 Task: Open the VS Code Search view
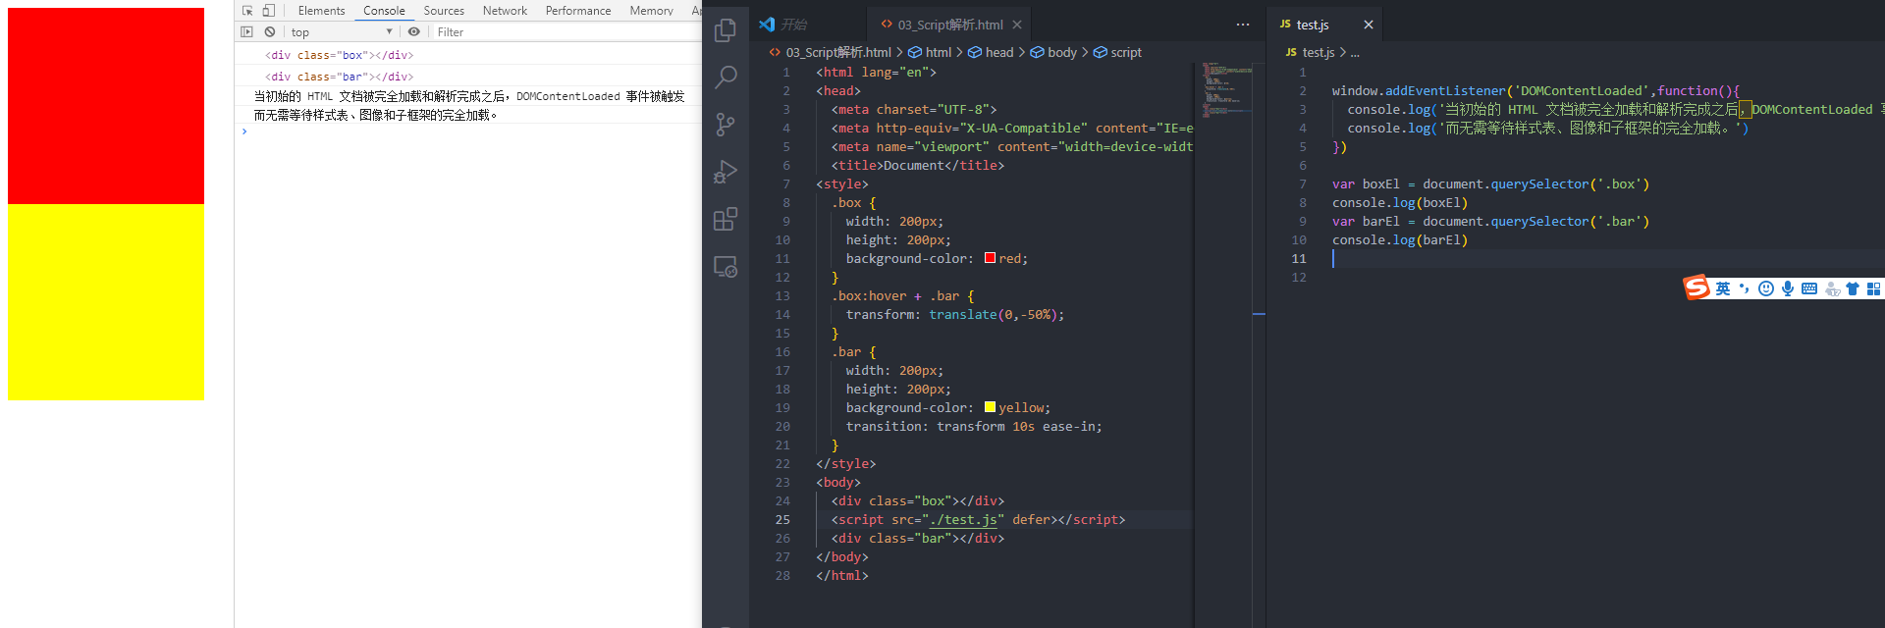726,78
